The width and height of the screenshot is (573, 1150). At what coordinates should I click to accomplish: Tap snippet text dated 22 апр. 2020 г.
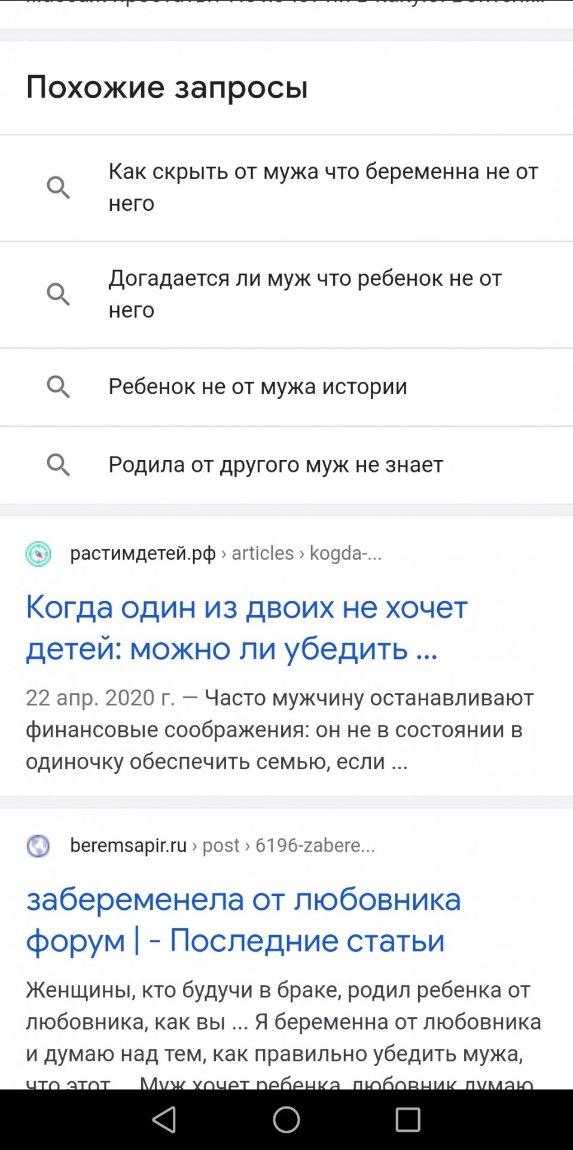[x=279, y=730]
